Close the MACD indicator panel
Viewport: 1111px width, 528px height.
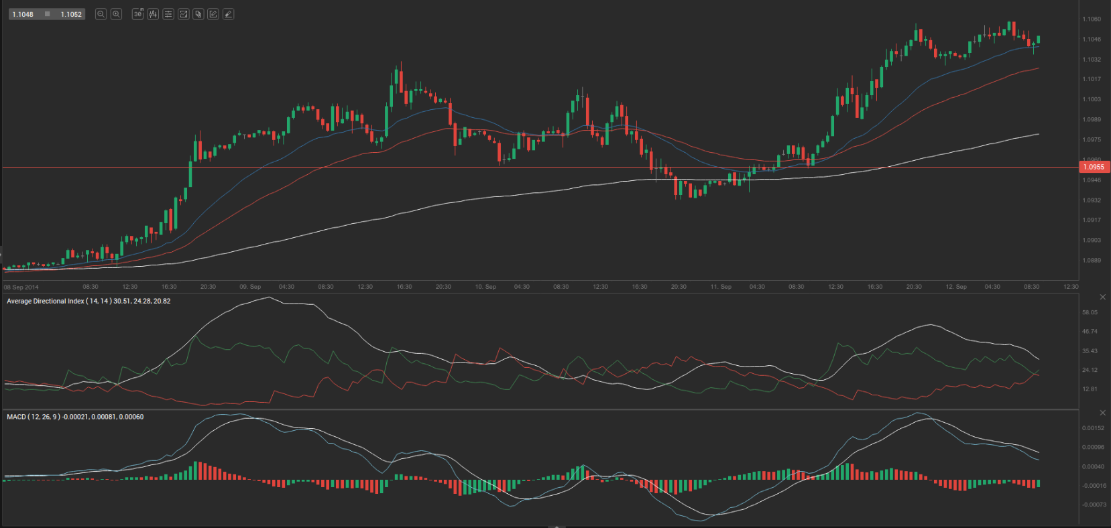(x=1102, y=413)
